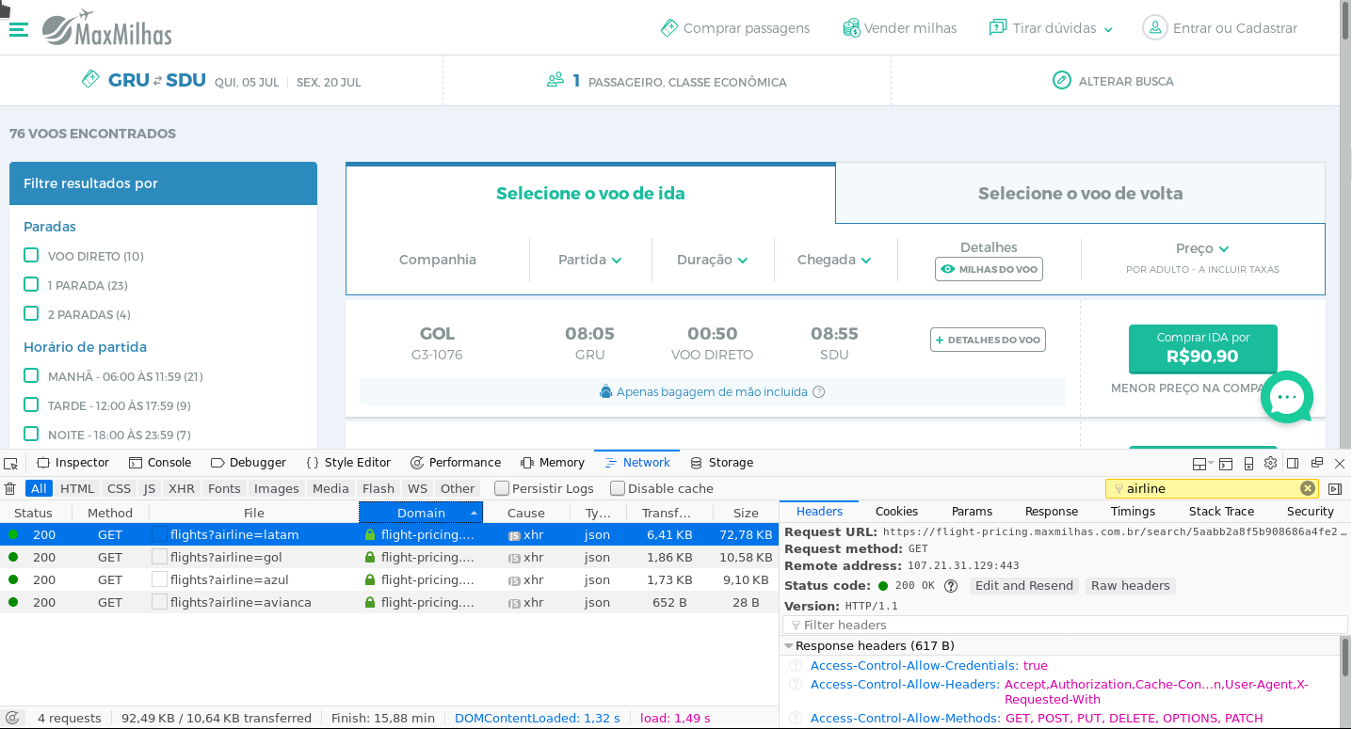
Task: Check the 1 Parada filter
Action: tap(31, 284)
